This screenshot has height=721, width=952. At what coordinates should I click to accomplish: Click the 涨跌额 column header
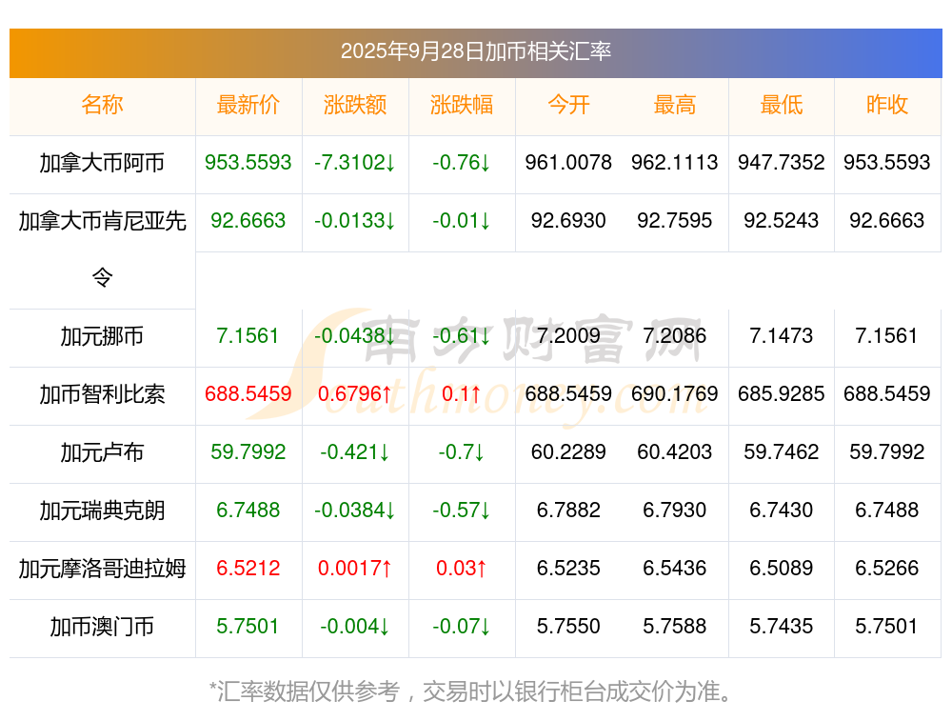pyautogui.click(x=355, y=106)
